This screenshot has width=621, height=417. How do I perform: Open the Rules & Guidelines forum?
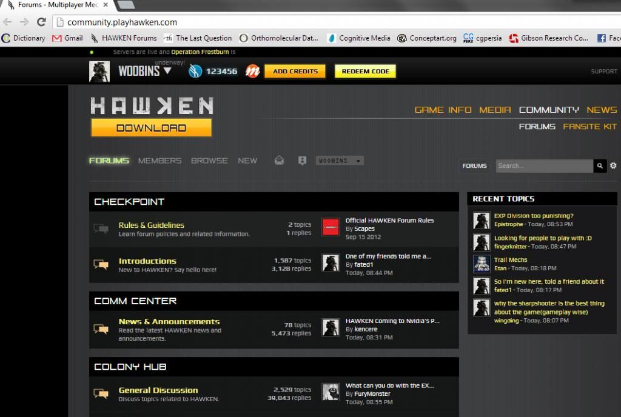click(x=151, y=225)
